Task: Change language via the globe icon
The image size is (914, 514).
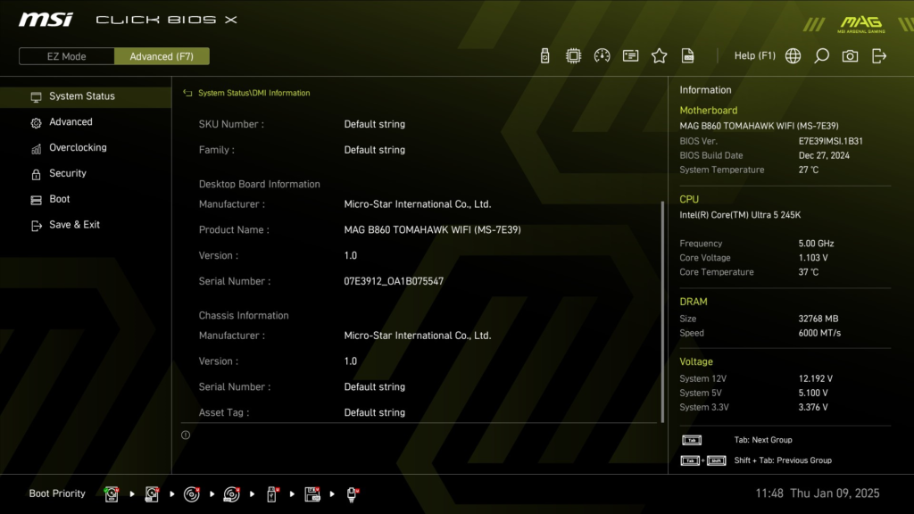Action: 793,55
